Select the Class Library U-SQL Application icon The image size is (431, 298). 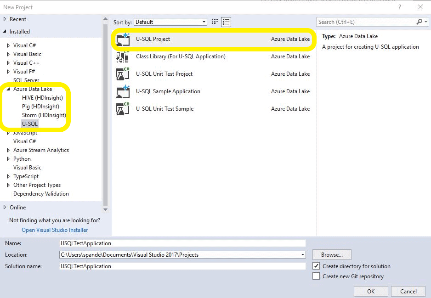(x=123, y=56)
